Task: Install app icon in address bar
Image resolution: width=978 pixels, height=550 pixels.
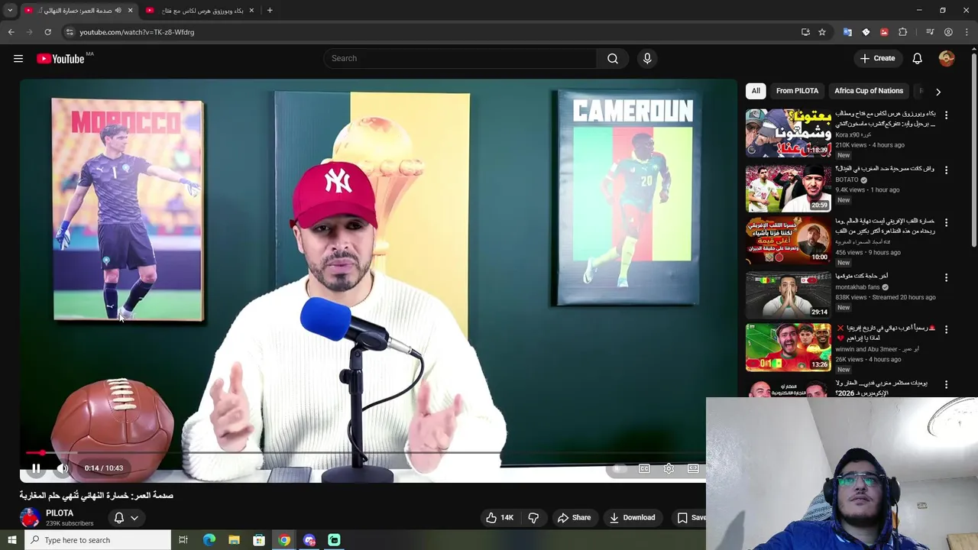Action: pyautogui.click(x=805, y=32)
